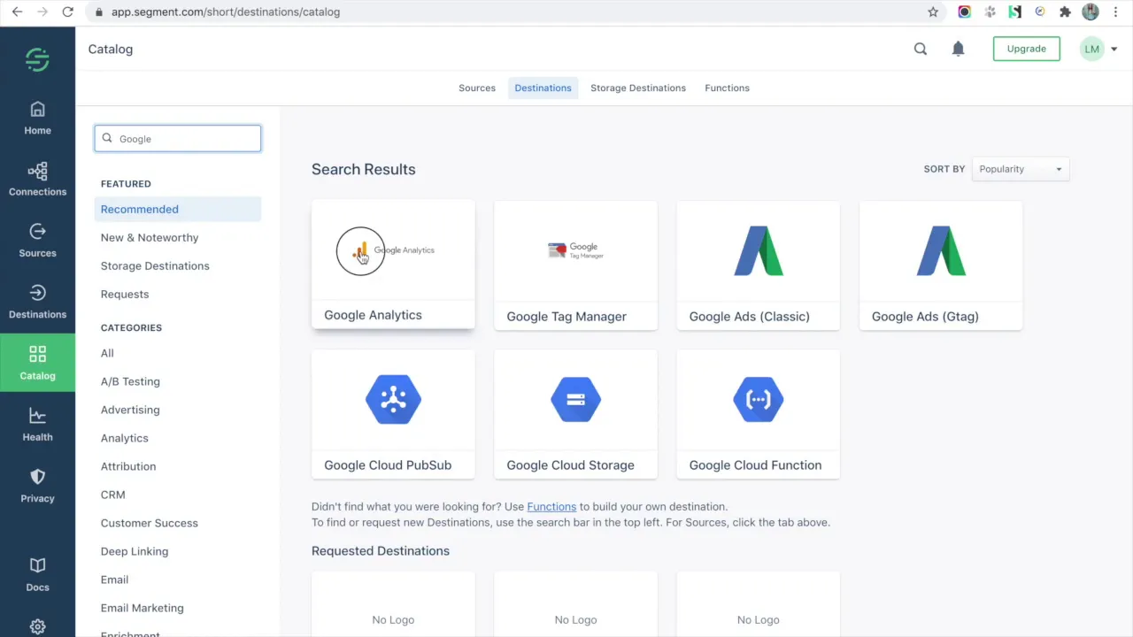The width and height of the screenshot is (1133, 637).
Task: Click the browser profile picture
Action: pyautogui.click(x=1091, y=12)
